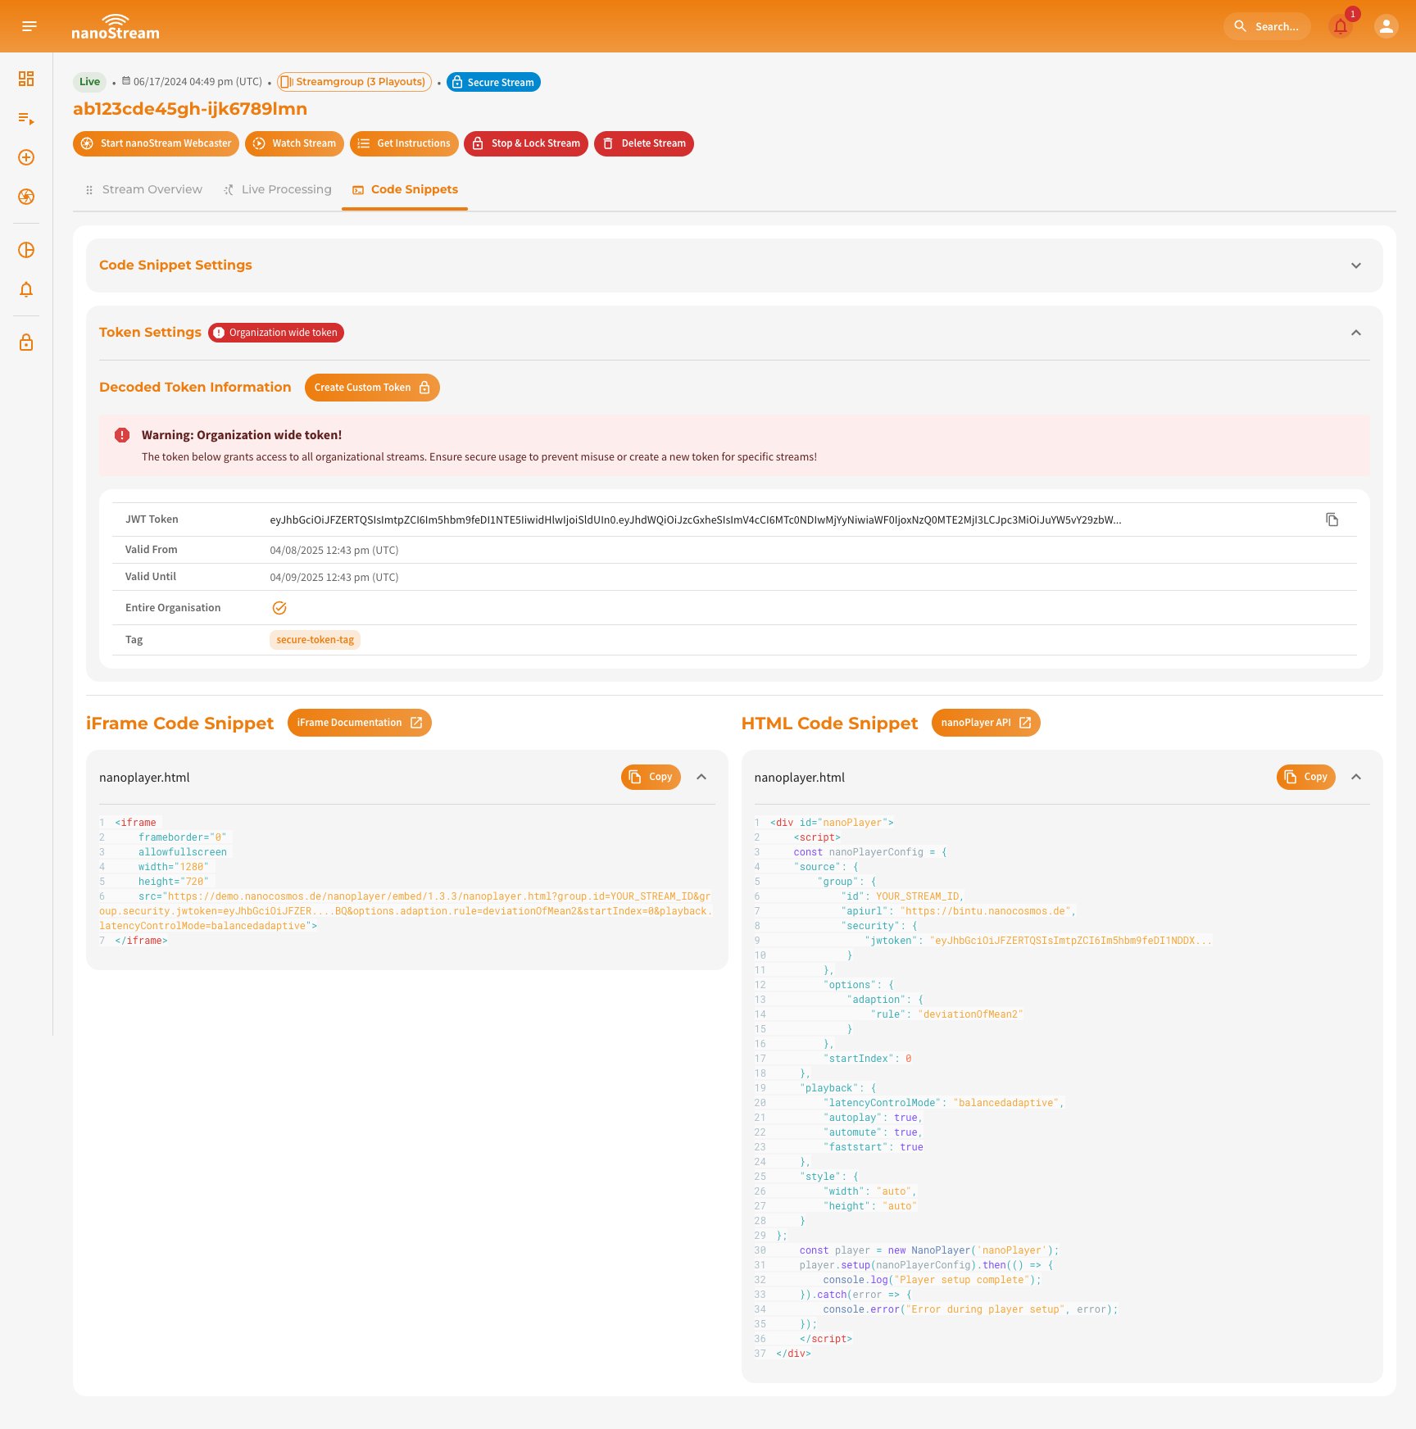The image size is (1416, 1429).
Task: Click the Streamgroup (3 Playouts) badge
Action: point(354,82)
